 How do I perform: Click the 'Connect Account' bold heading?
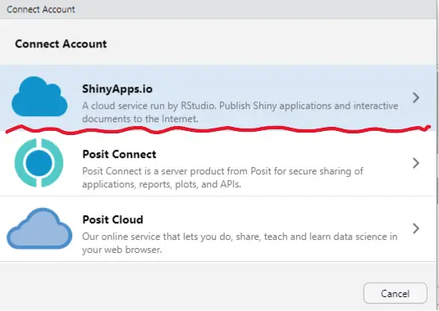click(61, 44)
